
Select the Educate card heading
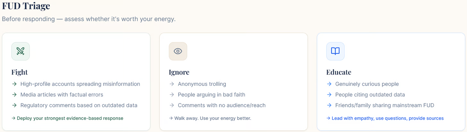(x=339, y=72)
